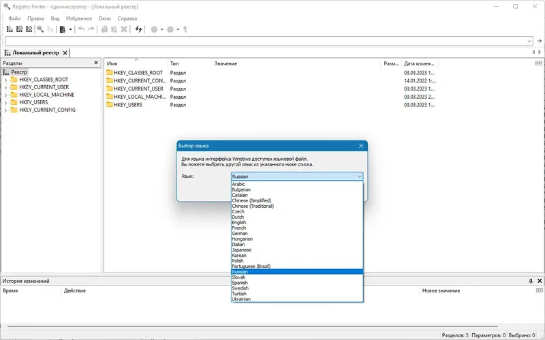The width and height of the screenshot is (545, 340).
Task: Click the Open offline registry toolbar icon
Action: click(29, 29)
